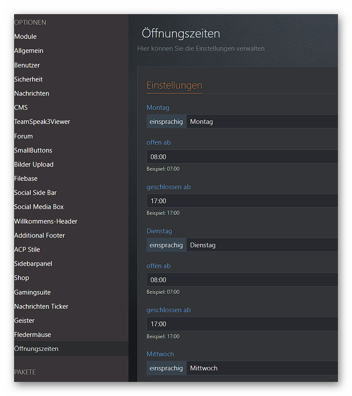Open the Shop options
The width and height of the screenshot is (352, 396).
pos(22,278)
